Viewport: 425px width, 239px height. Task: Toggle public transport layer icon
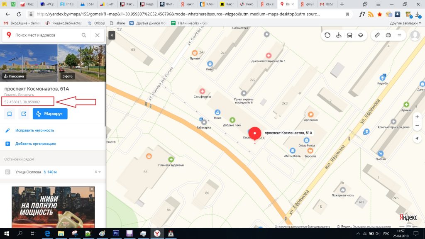point(349,35)
